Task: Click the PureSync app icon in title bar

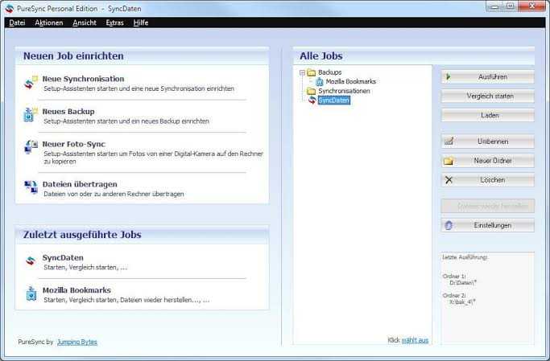Action: [x=9, y=6]
